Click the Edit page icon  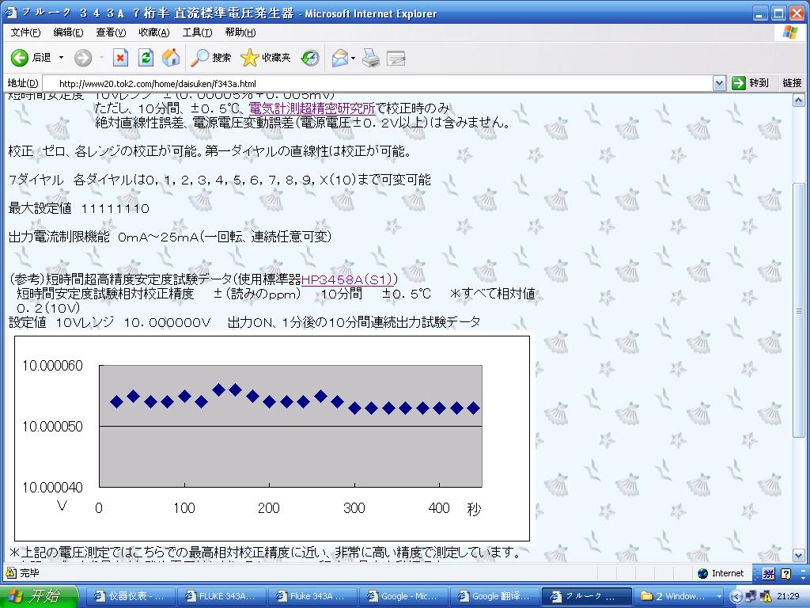[396, 59]
